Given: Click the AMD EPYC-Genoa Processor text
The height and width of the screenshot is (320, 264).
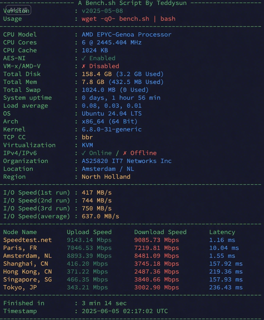Looking at the screenshot, I should 127,34.
